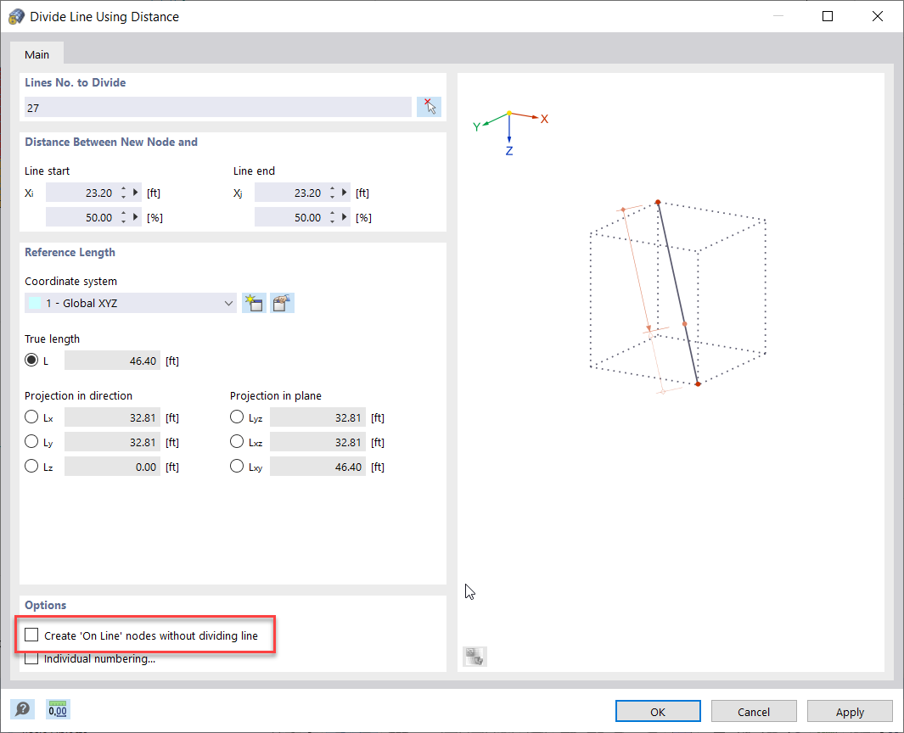904x733 pixels.
Task: Expand the line end percentage options arrow
Action: pos(344,216)
